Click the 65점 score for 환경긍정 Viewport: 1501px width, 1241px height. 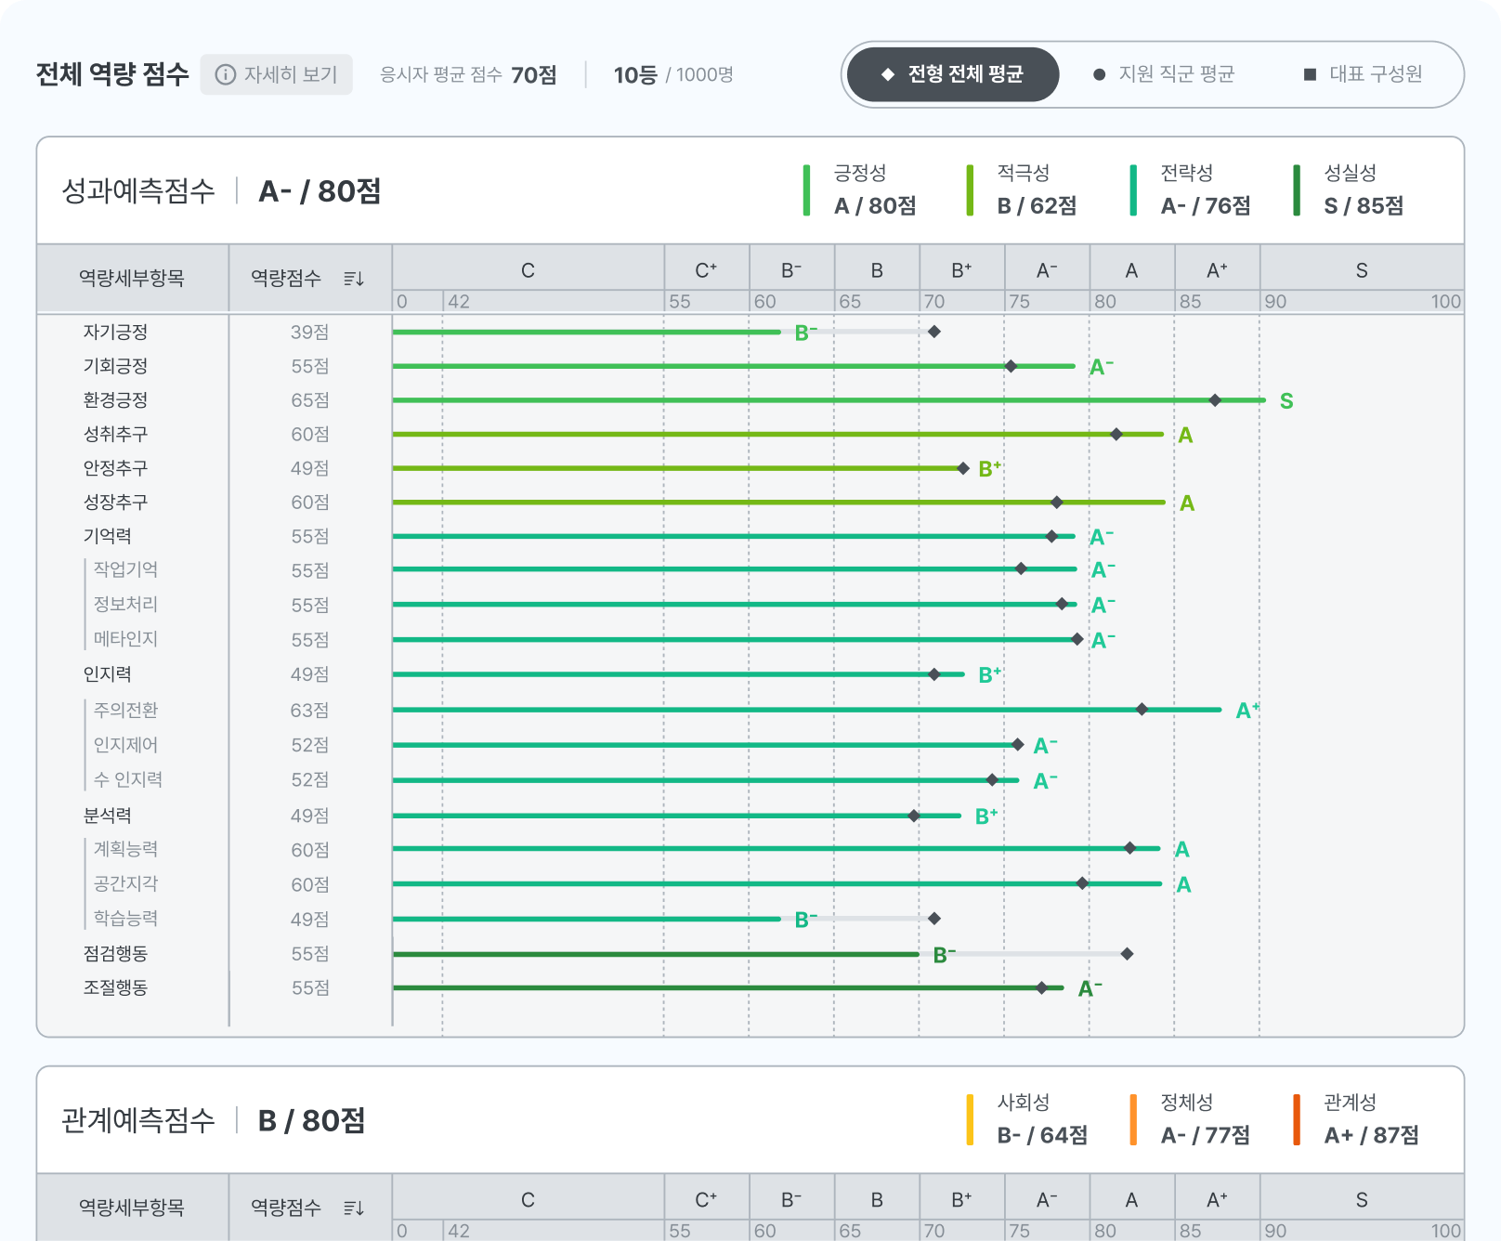309,399
